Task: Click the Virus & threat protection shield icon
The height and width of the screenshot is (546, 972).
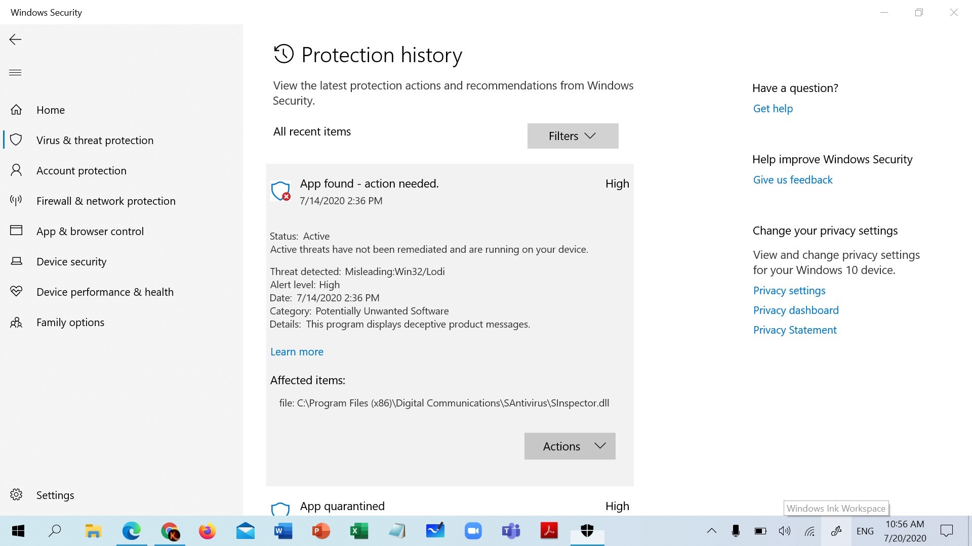Action: pyautogui.click(x=16, y=140)
